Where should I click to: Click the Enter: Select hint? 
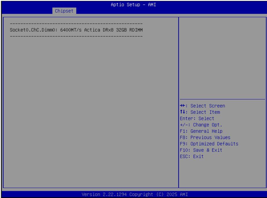click(197, 119)
